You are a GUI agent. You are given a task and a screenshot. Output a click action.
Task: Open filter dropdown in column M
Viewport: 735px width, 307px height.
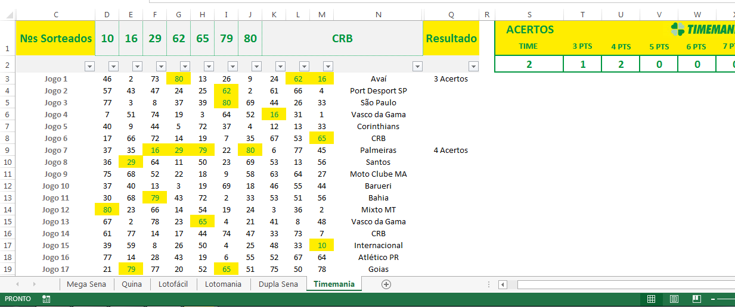[328, 67]
